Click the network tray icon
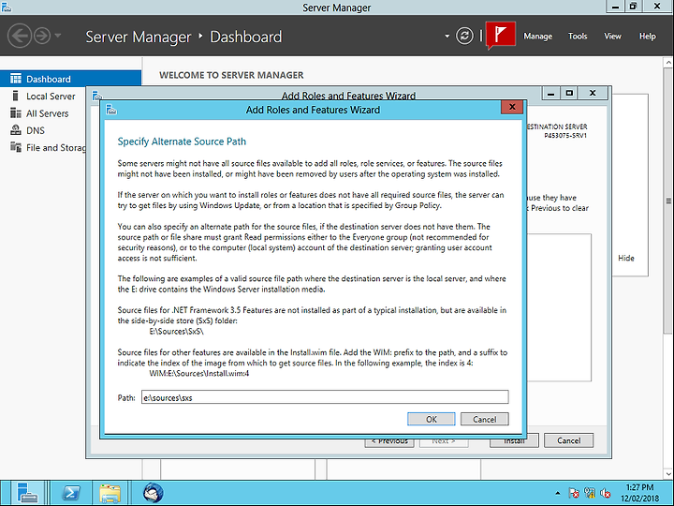674x506 pixels. click(x=590, y=493)
